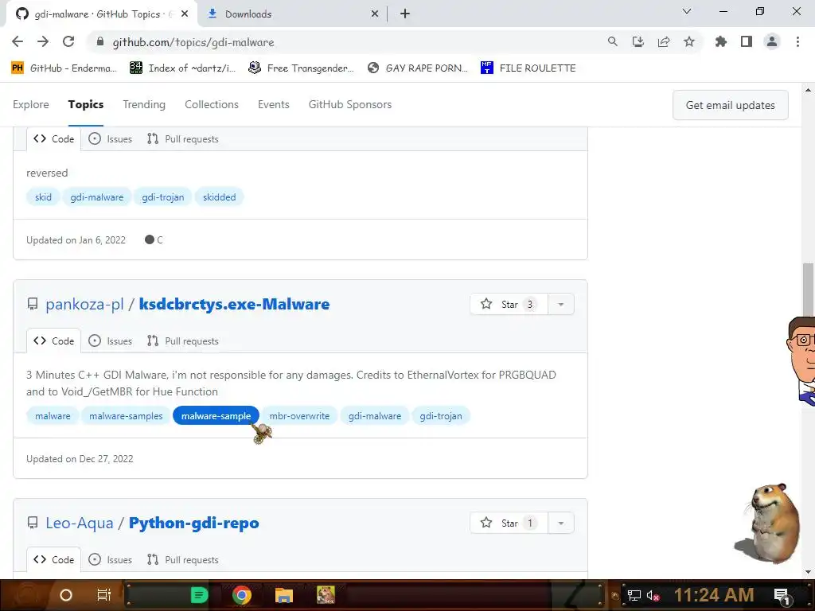
Task: Click the malware topic tag
Action: pyautogui.click(x=53, y=415)
